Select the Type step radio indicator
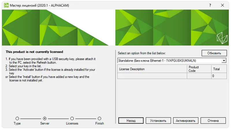The width and height of the screenshot is (231, 130). click(x=17, y=118)
